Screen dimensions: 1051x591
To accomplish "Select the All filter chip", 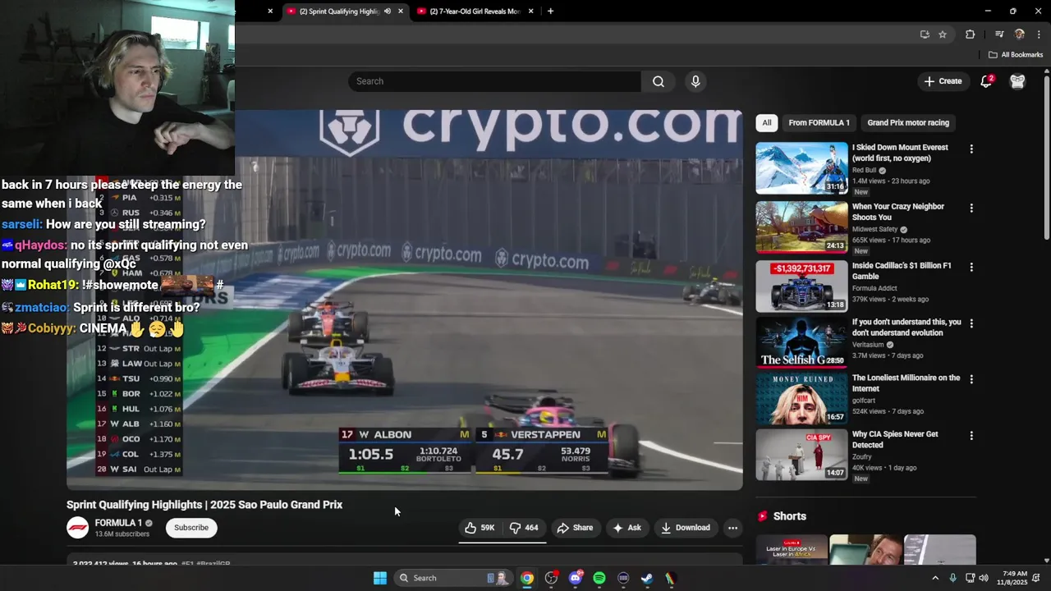I will [x=767, y=123].
